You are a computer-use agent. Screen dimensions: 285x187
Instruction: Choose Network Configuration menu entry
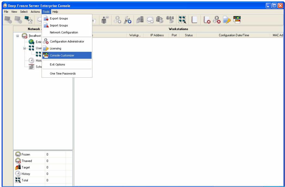67,33
